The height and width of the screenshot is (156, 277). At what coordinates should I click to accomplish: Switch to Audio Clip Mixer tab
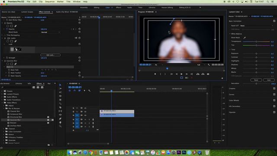[x=67, y=12]
